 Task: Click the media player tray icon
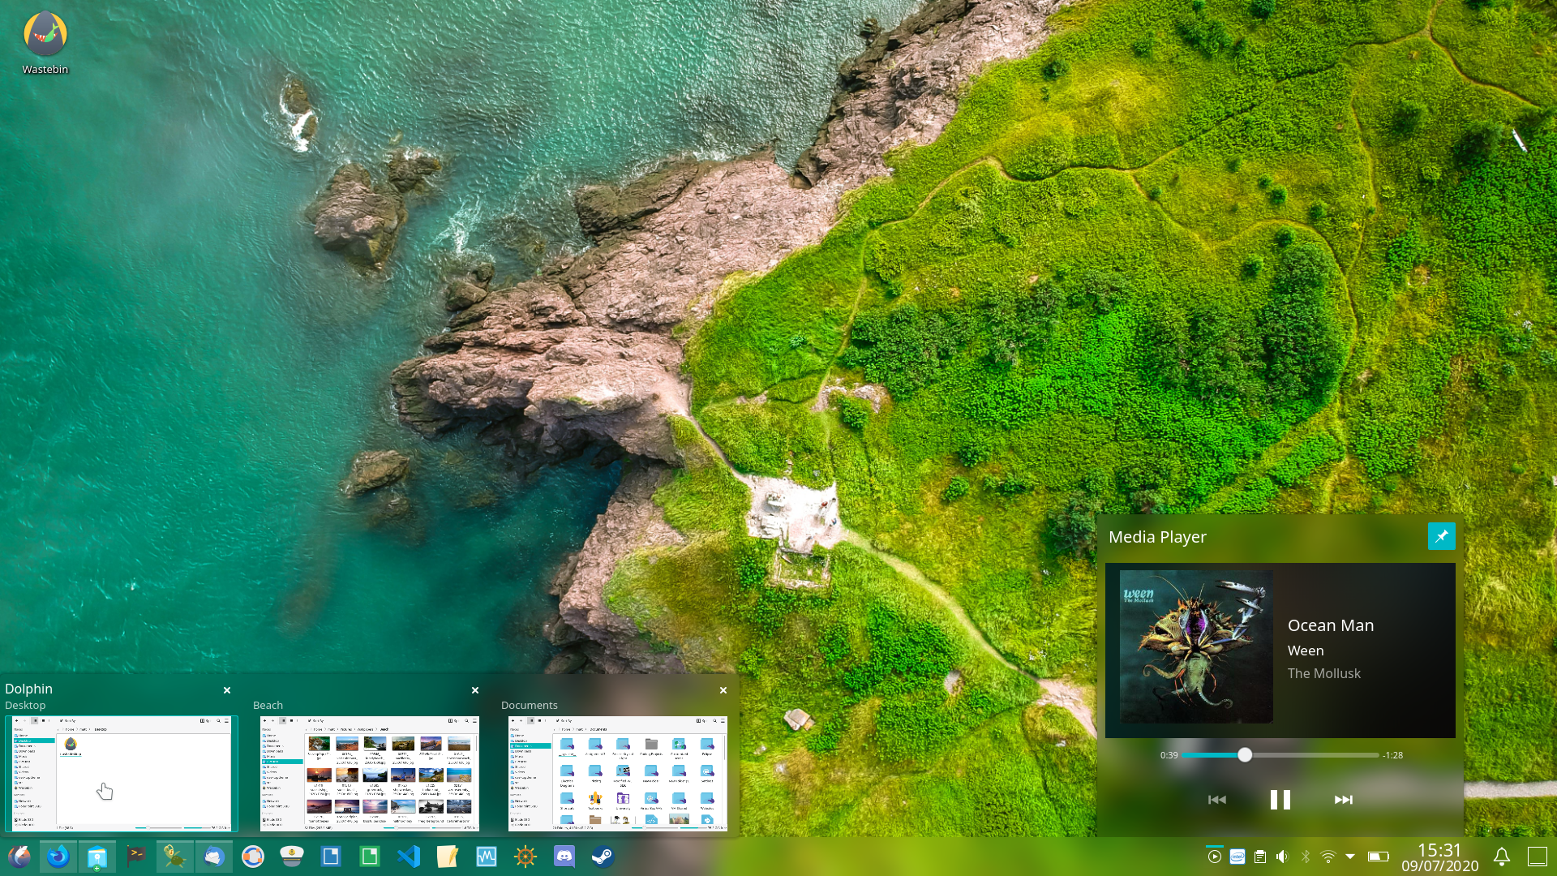point(1214,857)
